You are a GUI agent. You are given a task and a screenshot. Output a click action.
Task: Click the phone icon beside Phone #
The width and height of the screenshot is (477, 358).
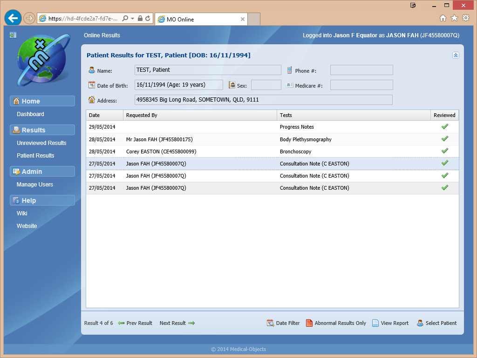coord(290,70)
